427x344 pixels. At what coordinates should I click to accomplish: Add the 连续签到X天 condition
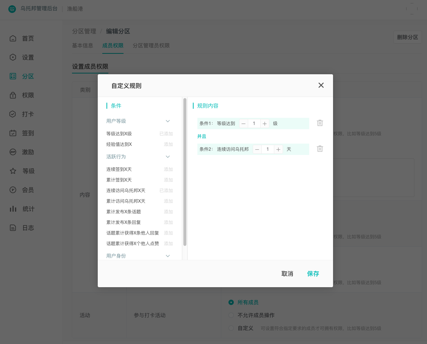point(168,169)
